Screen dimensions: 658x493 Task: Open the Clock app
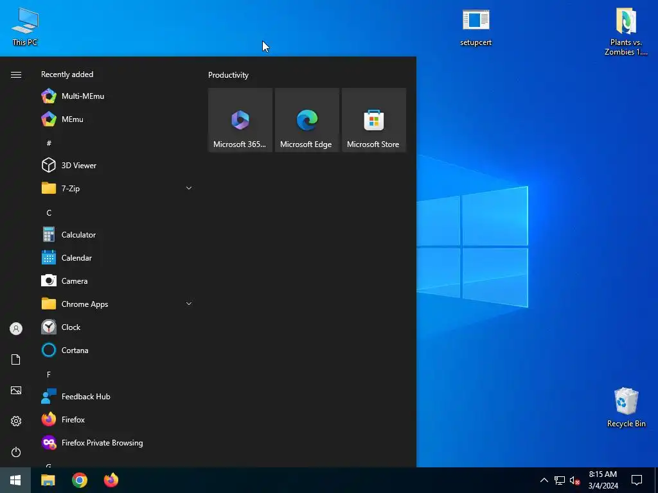[x=117, y=327]
